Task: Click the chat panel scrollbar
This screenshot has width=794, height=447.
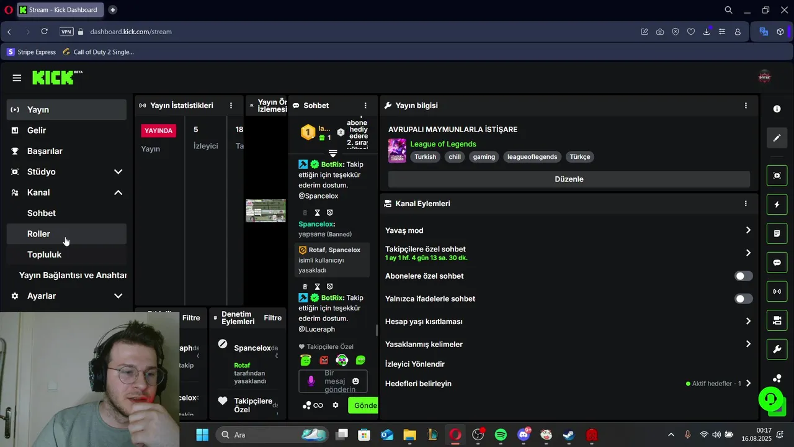Action: click(x=376, y=329)
